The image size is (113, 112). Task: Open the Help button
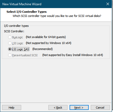click(12, 108)
